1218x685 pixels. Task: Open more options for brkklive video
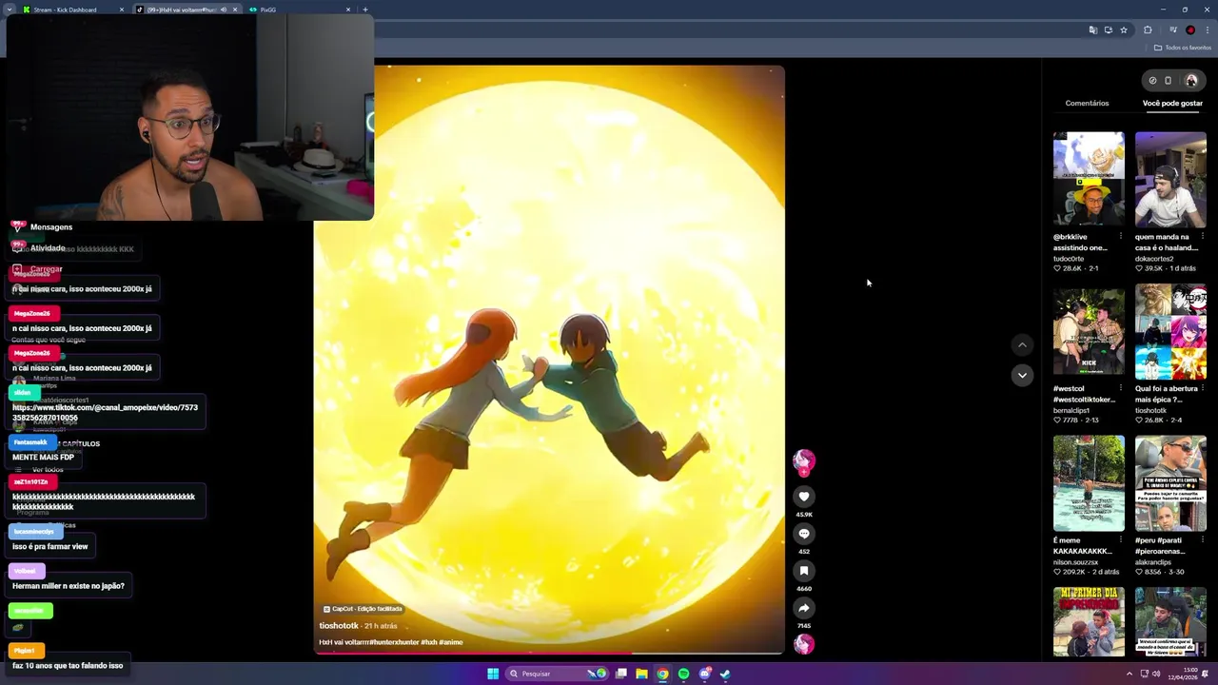[1120, 237]
